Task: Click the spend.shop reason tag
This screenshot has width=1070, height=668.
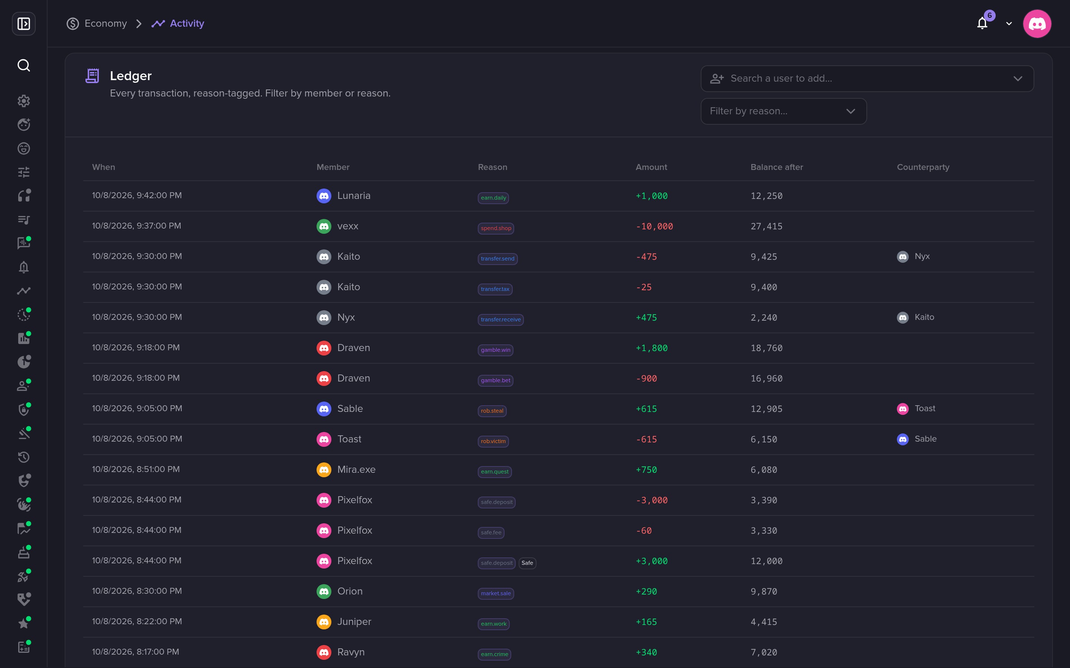Action: tap(496, 228)
